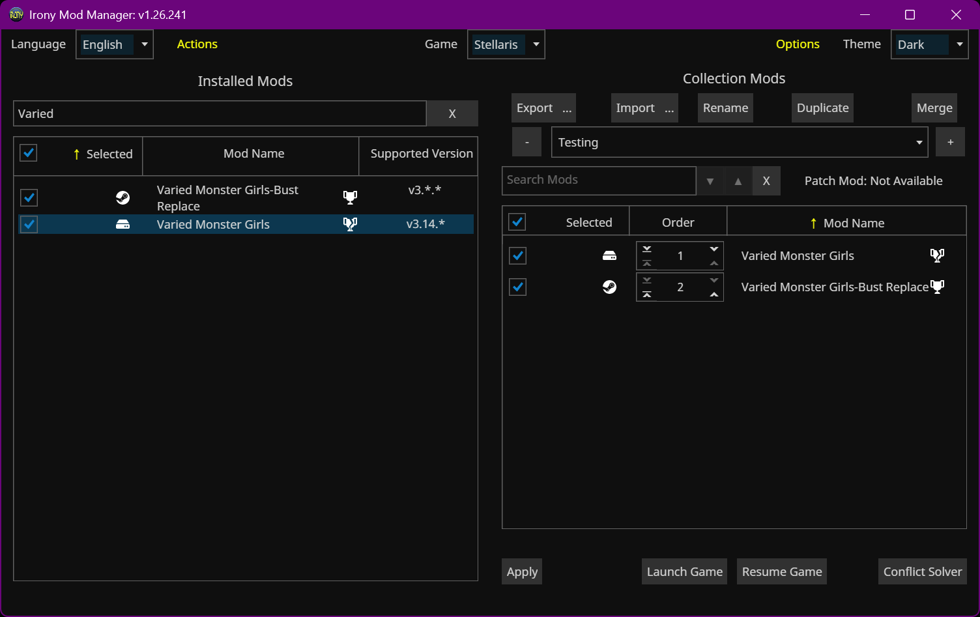The height and width of the screenshot is (617, 980).
Task: Click the Irony Mod Manager title bar logo
Action: (16, 14)
